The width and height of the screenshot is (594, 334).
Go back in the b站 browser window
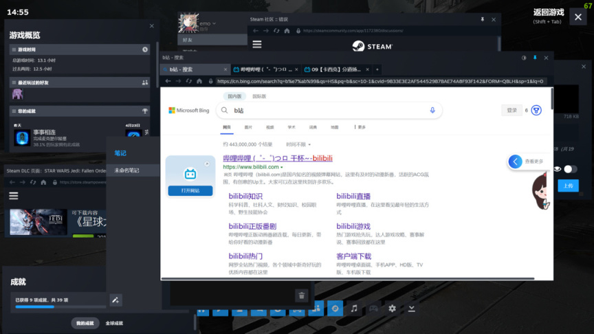click(x=168, y=81)
